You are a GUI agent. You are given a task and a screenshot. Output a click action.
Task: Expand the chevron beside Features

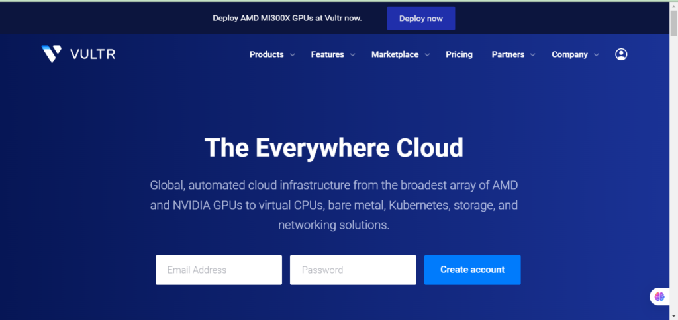tap(353, 55)
